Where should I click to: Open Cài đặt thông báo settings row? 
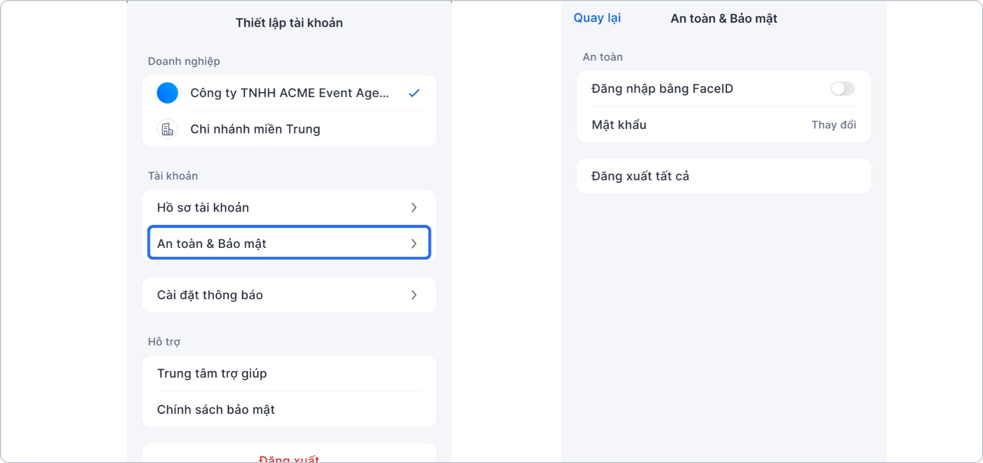click(x=210, y=295)
